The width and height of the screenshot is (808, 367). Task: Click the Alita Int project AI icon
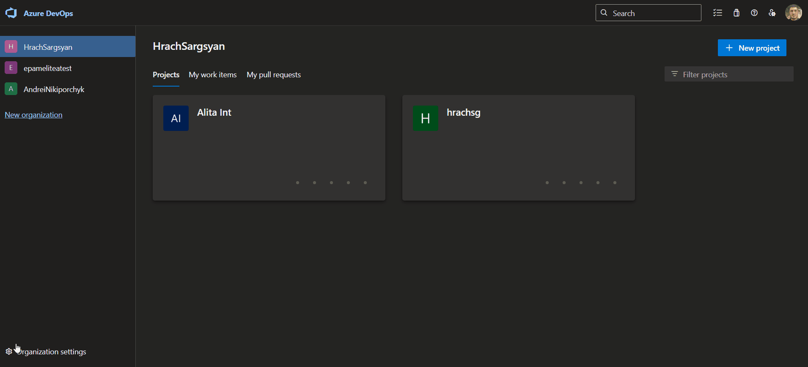tap(176, 118)
